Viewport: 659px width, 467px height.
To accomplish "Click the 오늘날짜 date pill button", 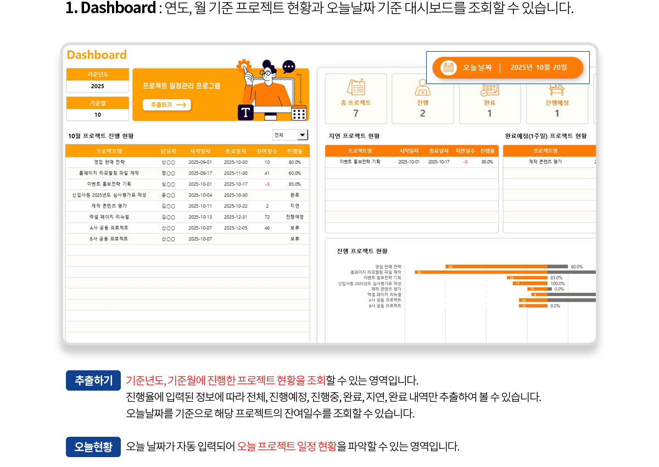I will click(x=507, y=68).
